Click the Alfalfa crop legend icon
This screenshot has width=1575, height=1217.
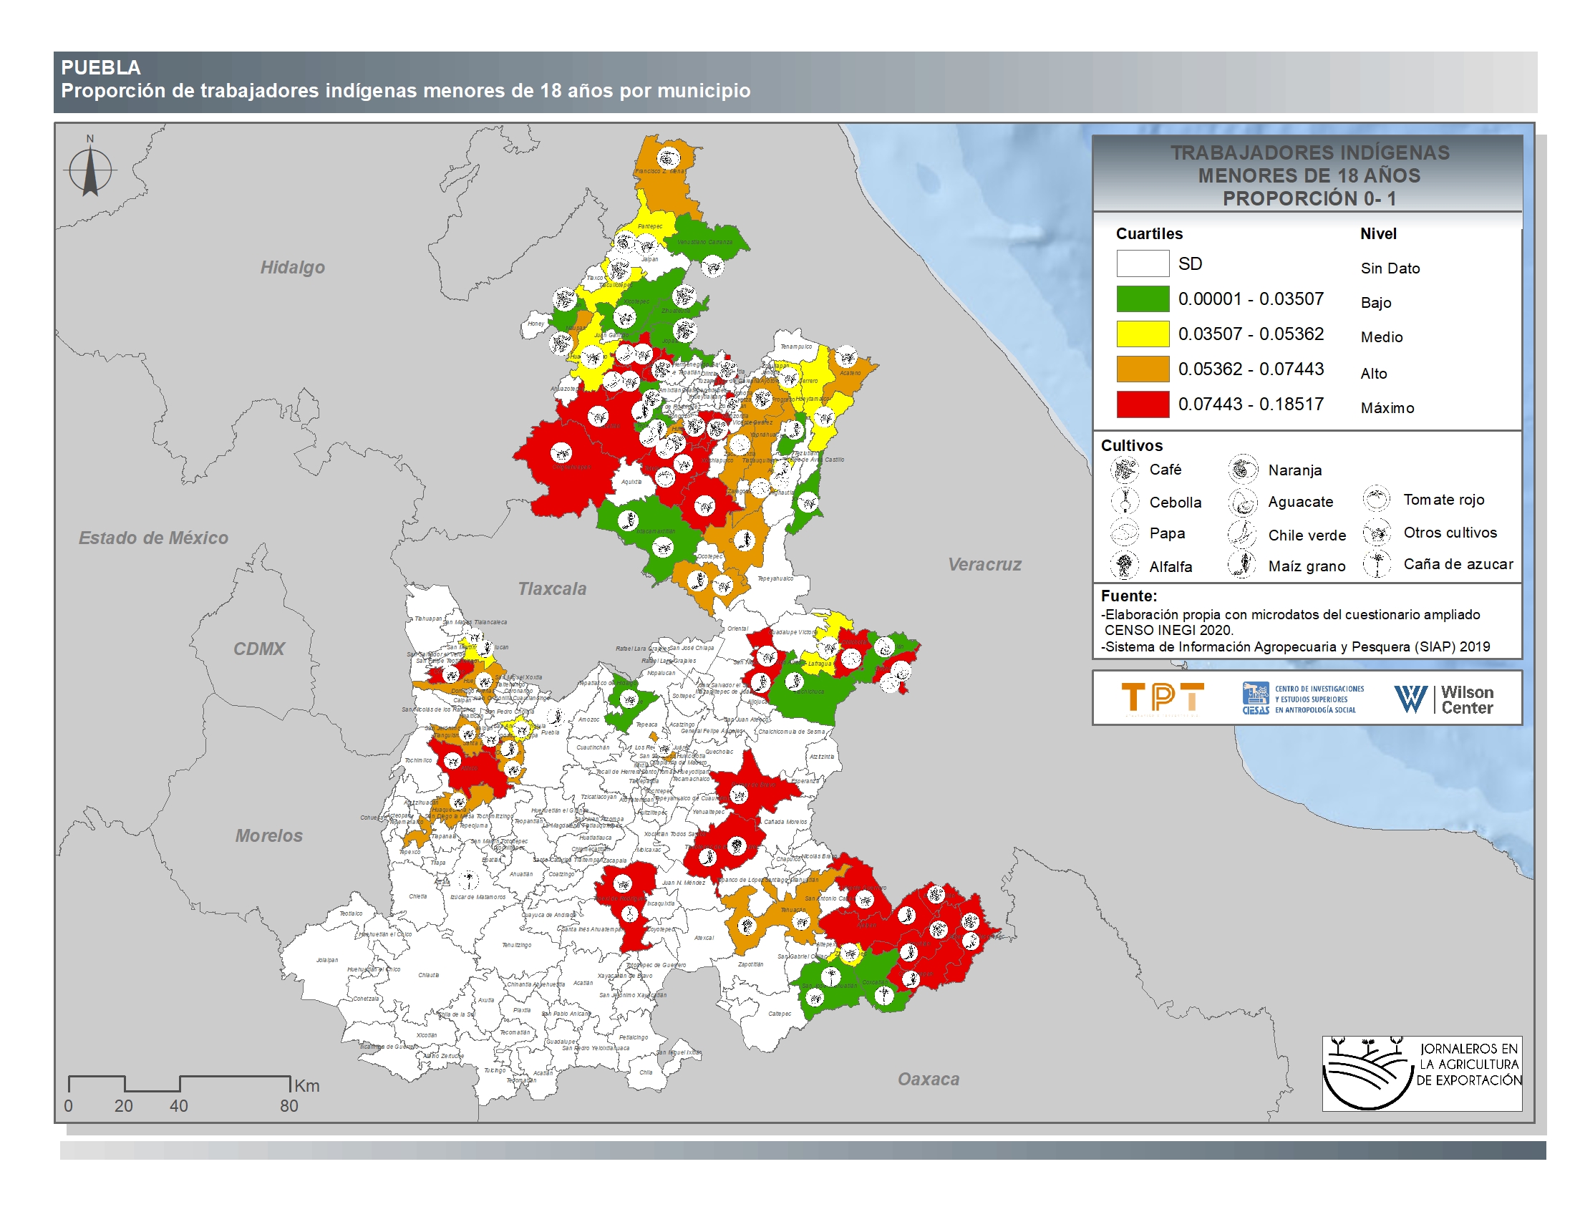point(1124,566)
